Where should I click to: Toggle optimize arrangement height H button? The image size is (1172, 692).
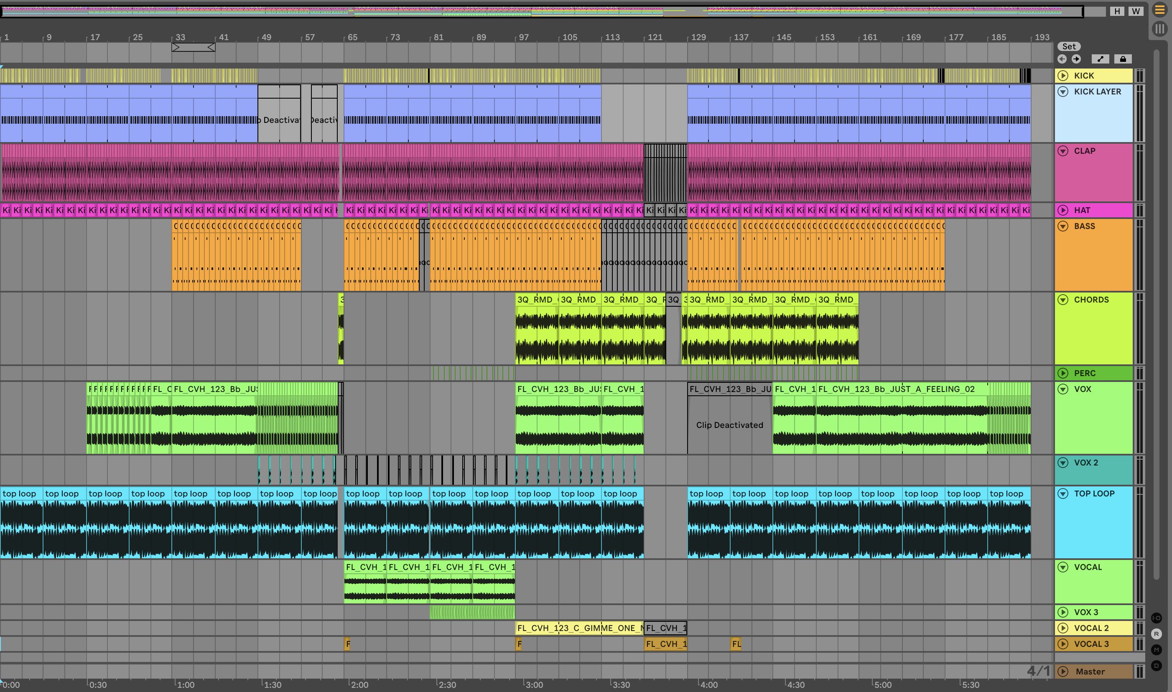coord(1117,11)
